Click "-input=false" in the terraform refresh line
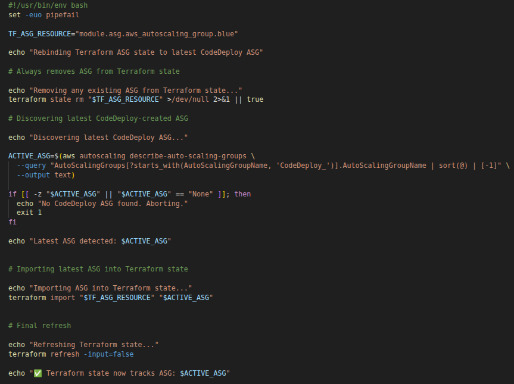514x384 pixels. point(108,354)
